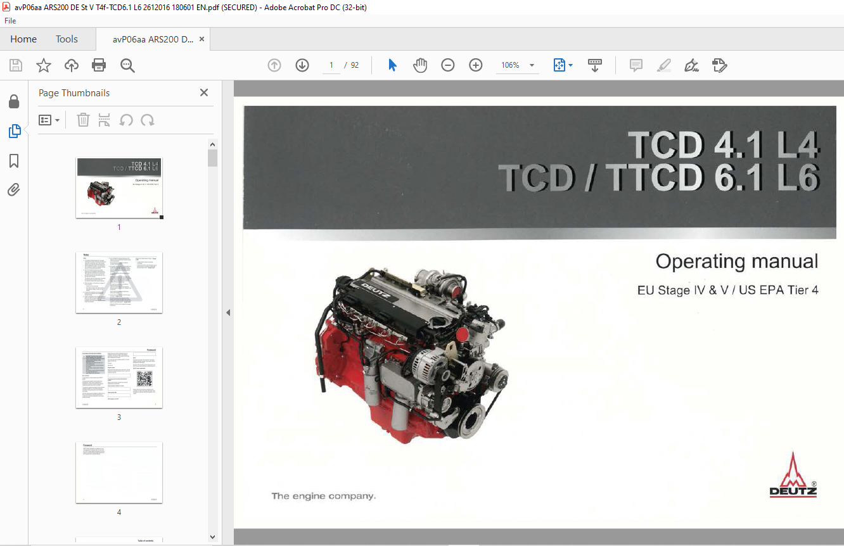Rotate pages clockwise

[148, 120]
